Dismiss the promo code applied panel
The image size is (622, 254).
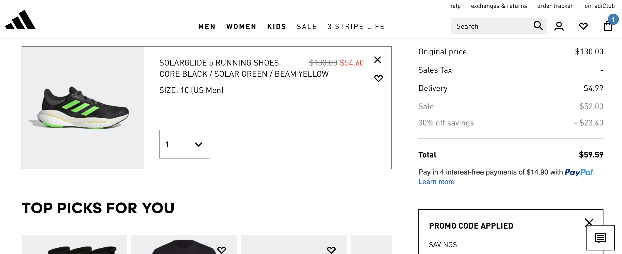click(x=589, y=223)
